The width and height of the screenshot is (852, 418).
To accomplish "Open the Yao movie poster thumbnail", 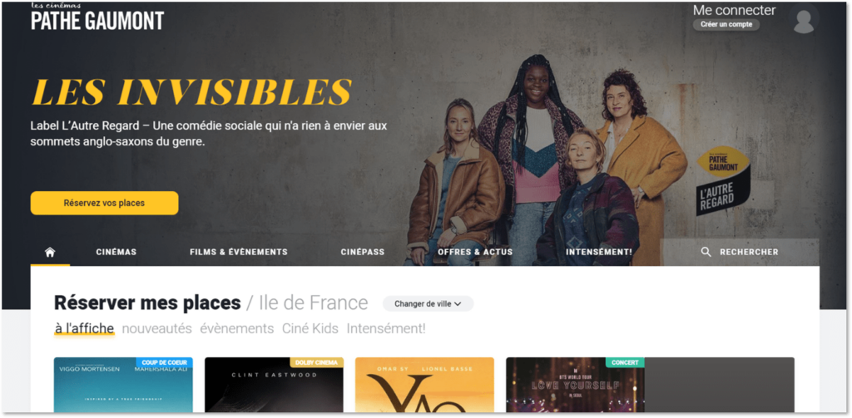I will pos(424,385).
